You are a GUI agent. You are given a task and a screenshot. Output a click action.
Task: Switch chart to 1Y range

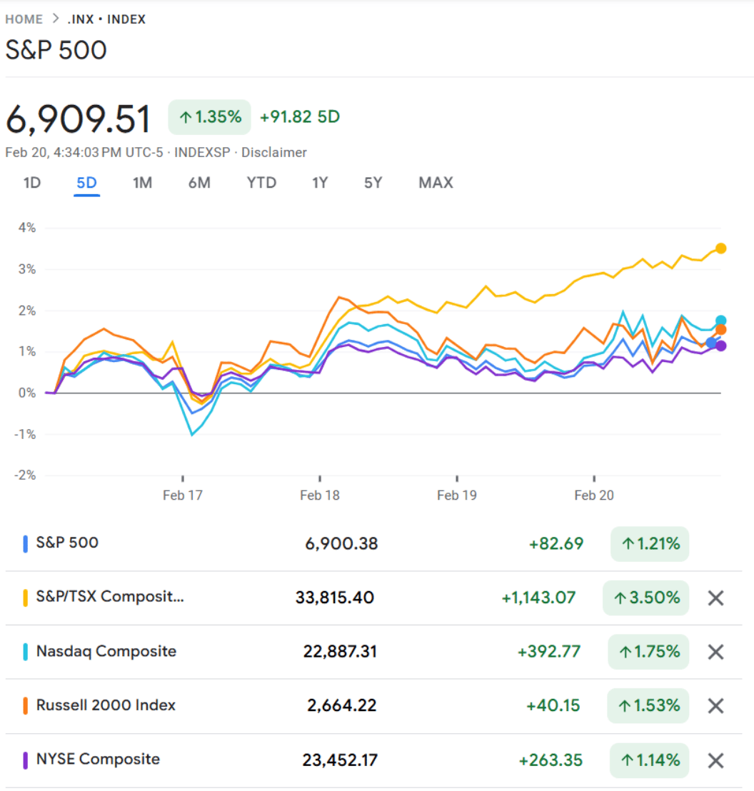point(320,183)
